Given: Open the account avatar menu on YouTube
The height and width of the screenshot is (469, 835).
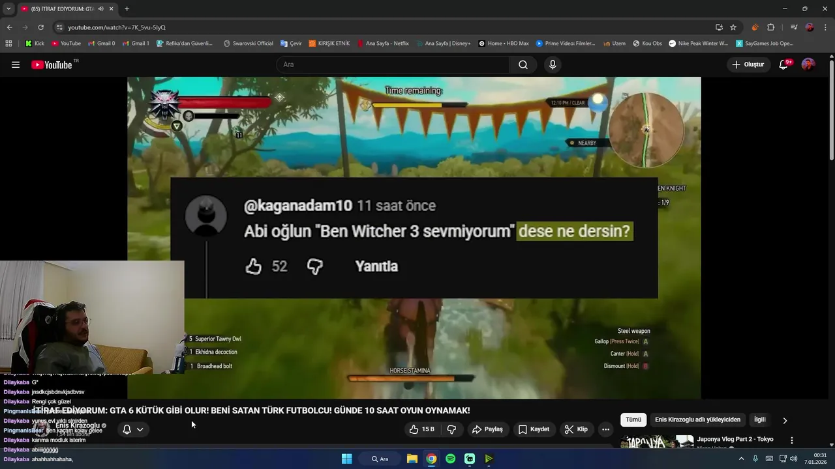Looking at the screenshot, I should pyautogui.click(x=808, y=64).
